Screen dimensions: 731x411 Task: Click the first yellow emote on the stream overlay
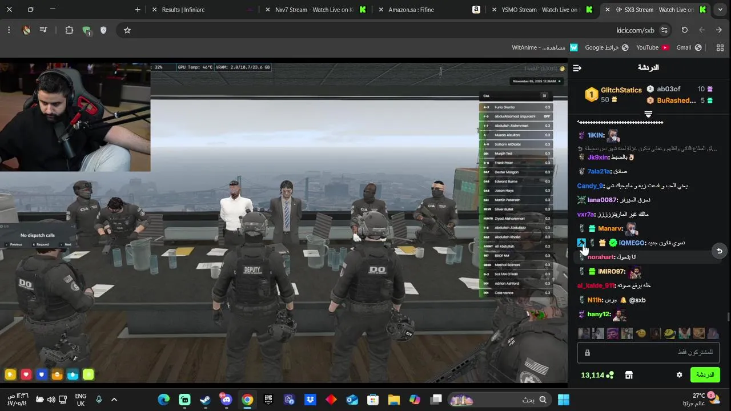tap(10, 375)
